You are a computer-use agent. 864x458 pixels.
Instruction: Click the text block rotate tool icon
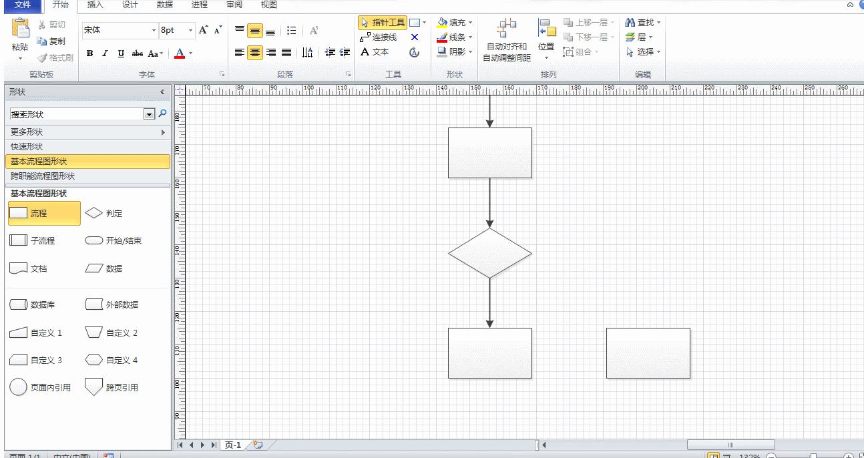415,52
